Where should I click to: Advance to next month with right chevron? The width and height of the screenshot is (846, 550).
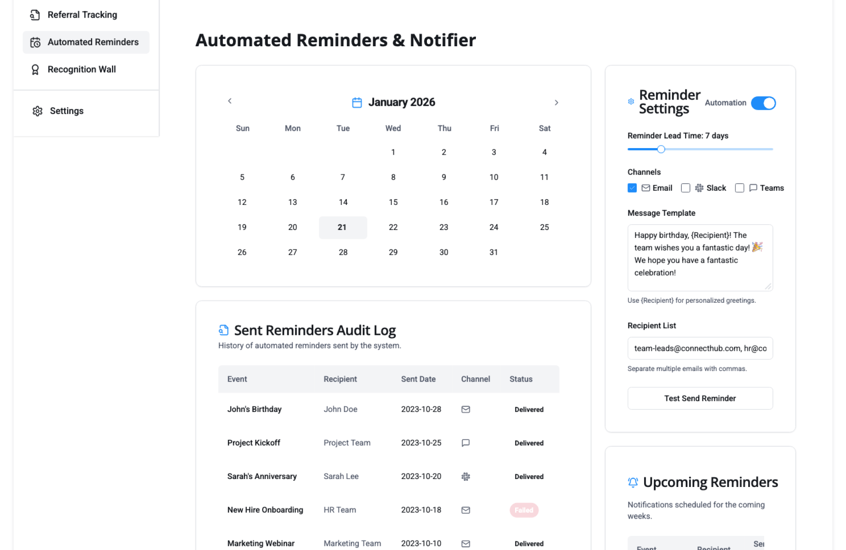click(x=556, y=103)
